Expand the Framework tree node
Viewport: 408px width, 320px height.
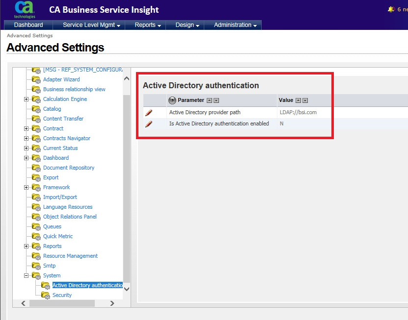point(26,187)
